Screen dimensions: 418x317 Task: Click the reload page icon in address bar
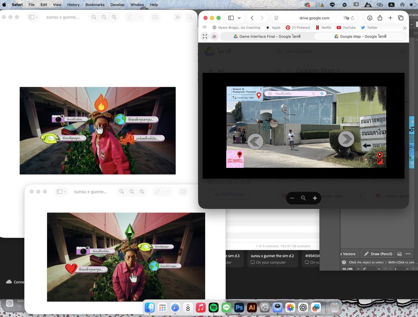click(353, 18)
